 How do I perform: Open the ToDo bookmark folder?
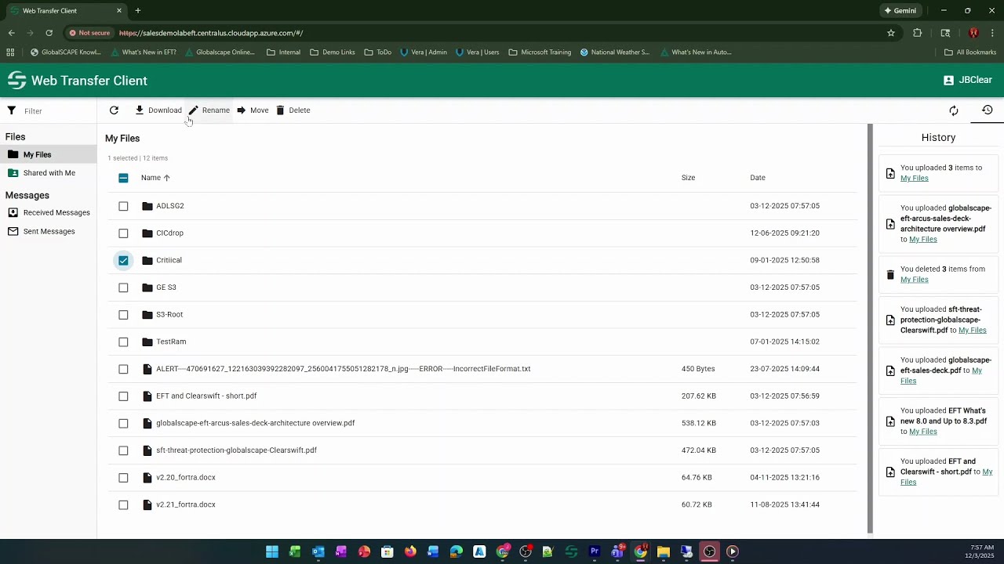click(x=377, y=52)
